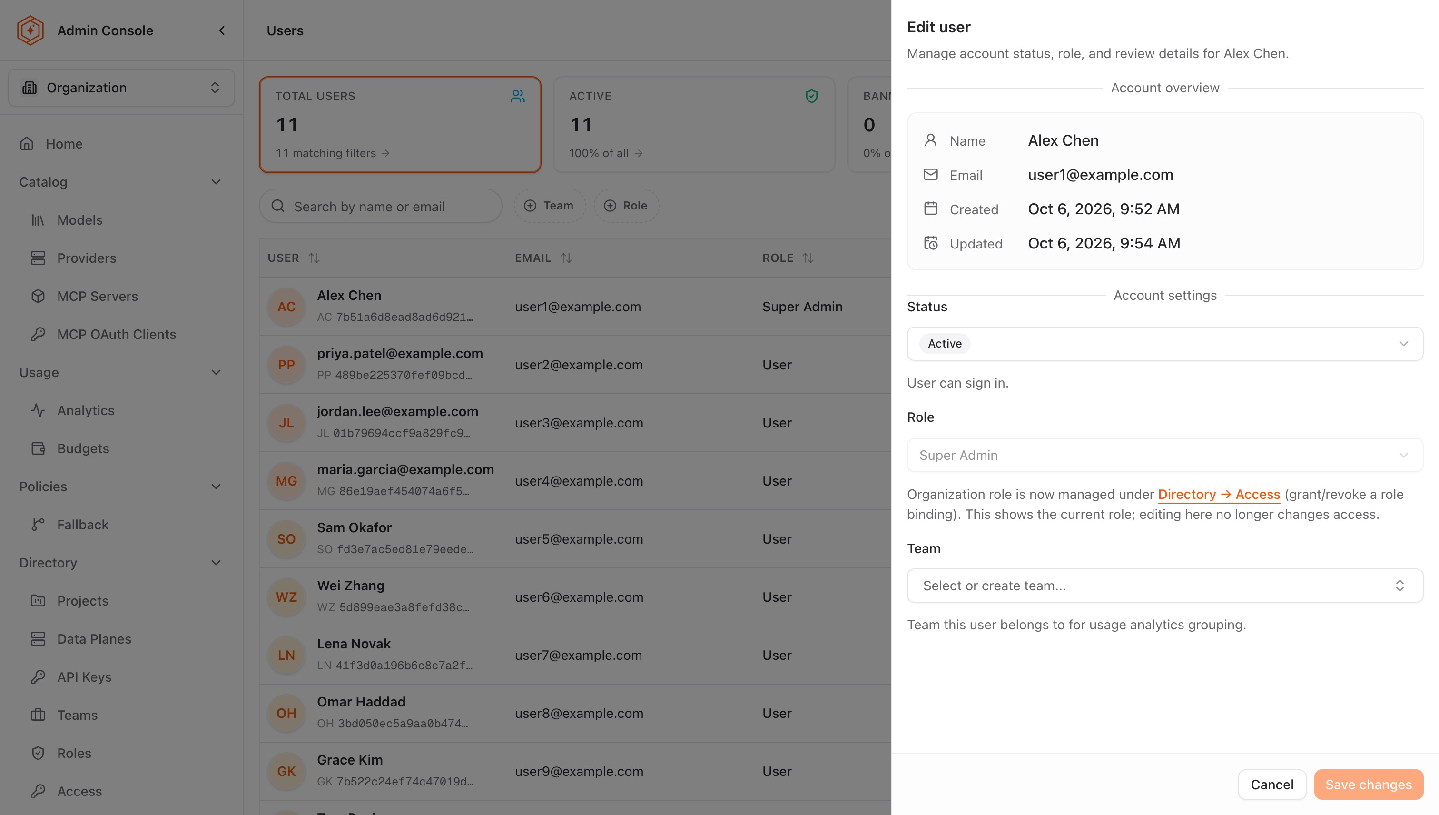The height and width of the screenshot is (815, 1439).
Task: Add a Role filter
Action: (x=626, y=206)
